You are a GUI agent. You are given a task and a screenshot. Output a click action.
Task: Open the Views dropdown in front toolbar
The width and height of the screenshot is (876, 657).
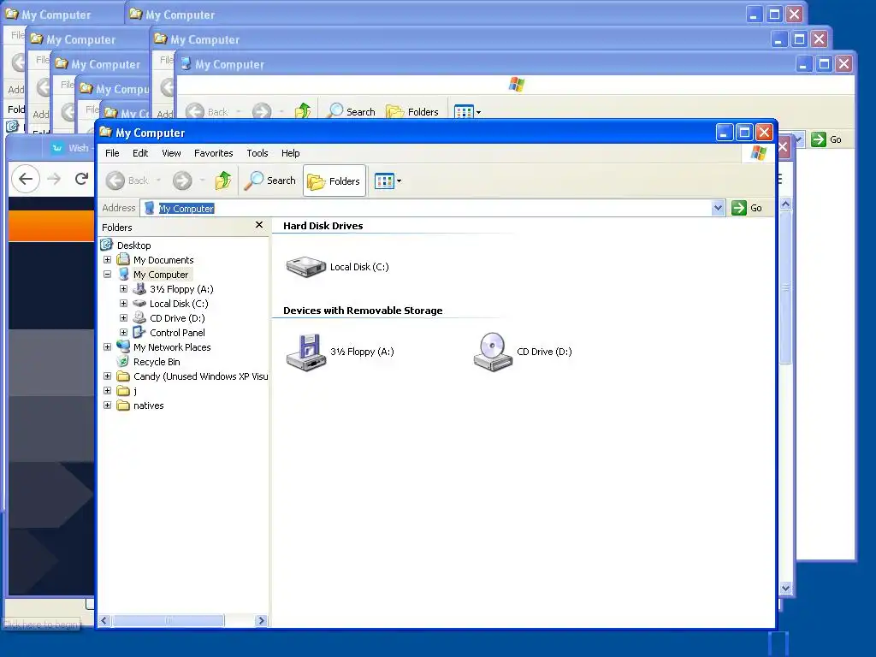click(388, 181)
